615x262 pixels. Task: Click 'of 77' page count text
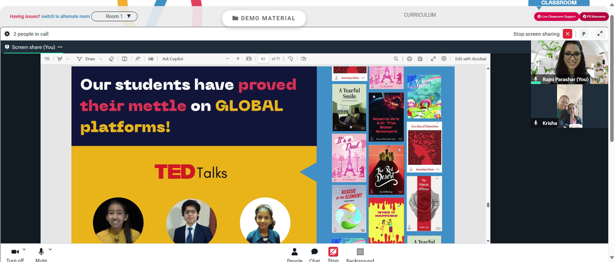tap(276, 59)
